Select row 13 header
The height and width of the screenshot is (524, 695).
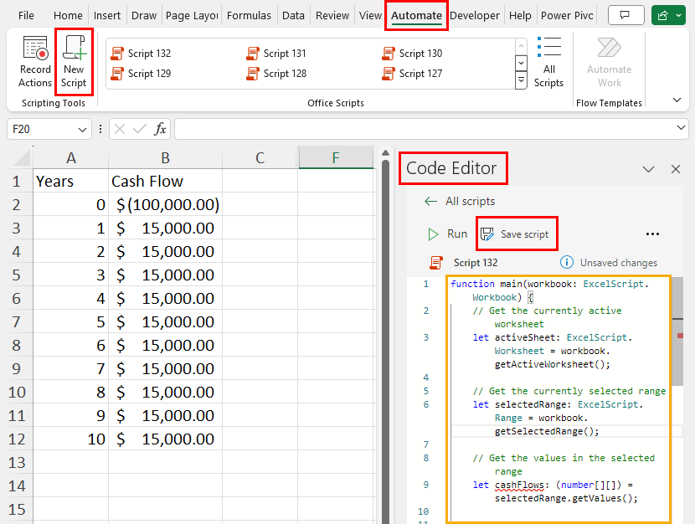17,462
